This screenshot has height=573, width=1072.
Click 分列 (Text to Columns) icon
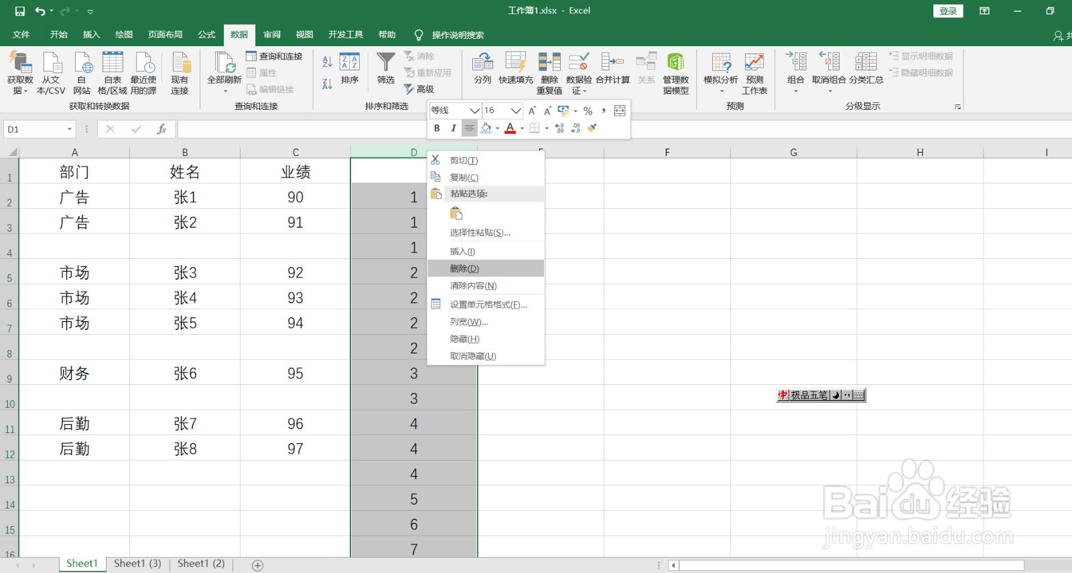click(x=482, y=62)
